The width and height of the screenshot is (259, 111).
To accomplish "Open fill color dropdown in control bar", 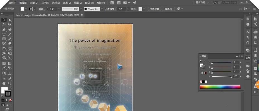I will click(x=26, y=9).
